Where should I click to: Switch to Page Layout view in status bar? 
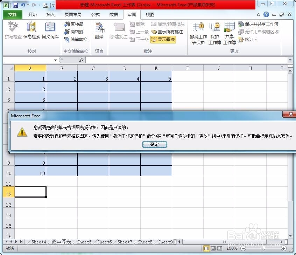[213, 248]
